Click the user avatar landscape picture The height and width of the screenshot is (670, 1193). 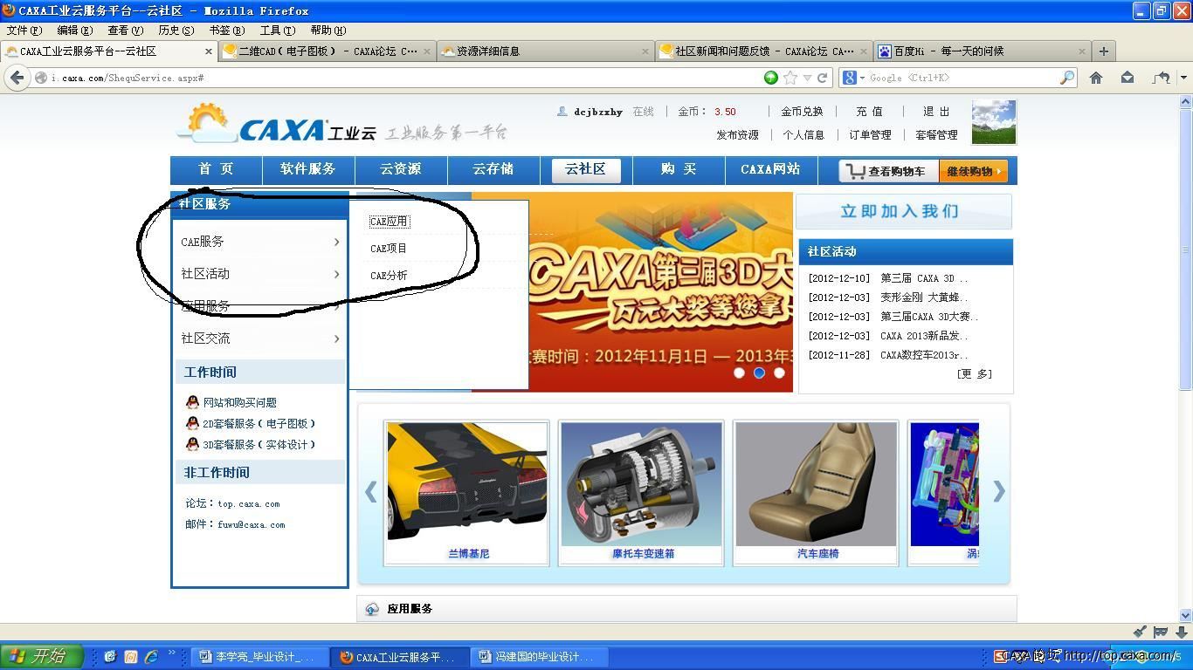tap(993, 122)
